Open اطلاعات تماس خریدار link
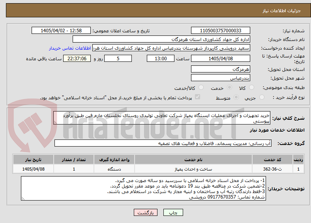The width and height of the screenshot is (311, 223). coord(70,48)
